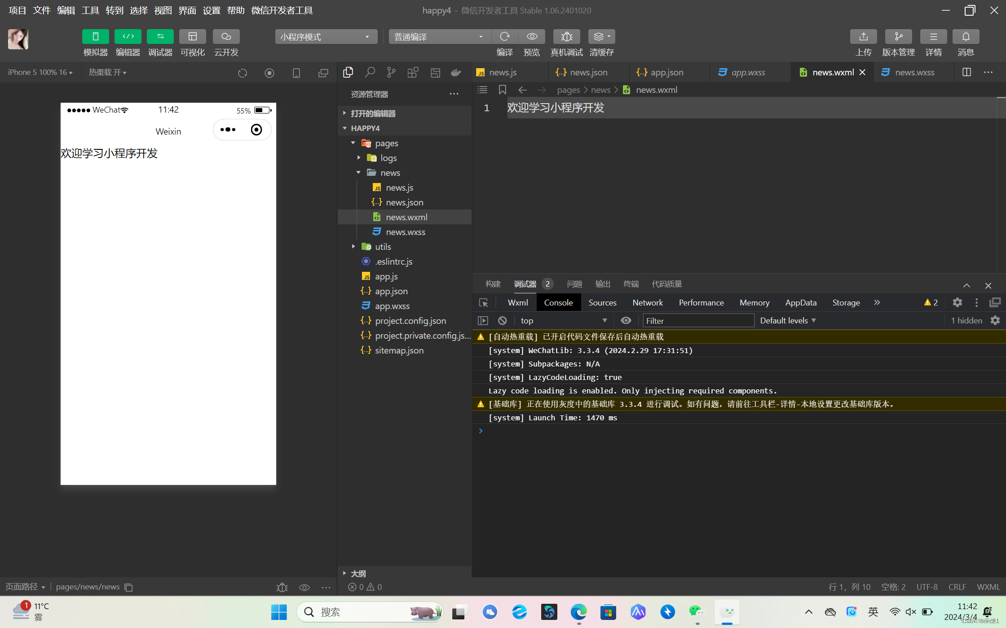Viewport: 1006px width, 628px height.
Task: Click the split editor icon
Action: (x=966, y=72)
